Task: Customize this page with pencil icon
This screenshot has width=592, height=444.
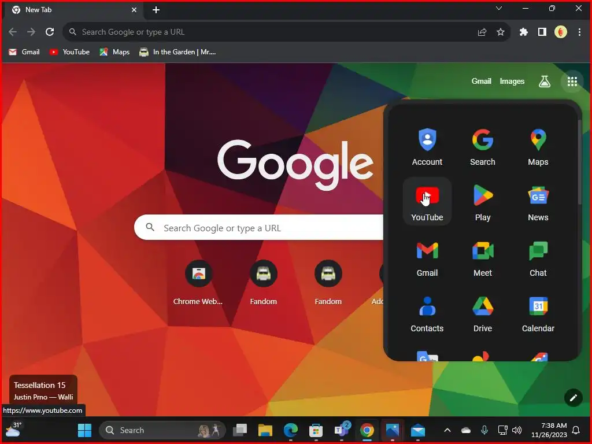Action: tap(573, 398)
